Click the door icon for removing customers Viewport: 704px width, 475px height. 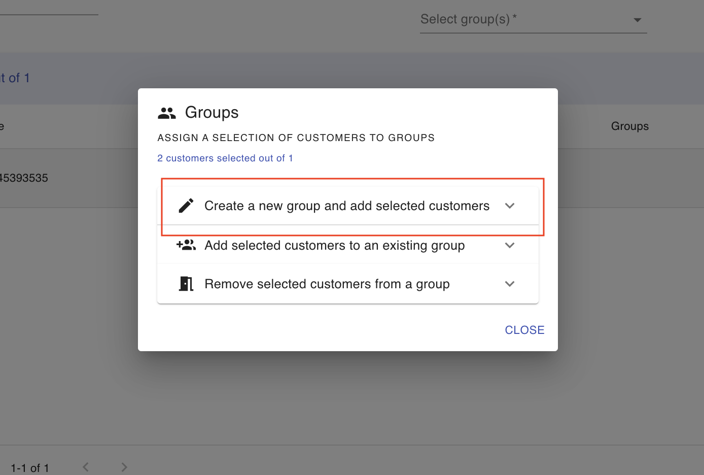[186, 284]
